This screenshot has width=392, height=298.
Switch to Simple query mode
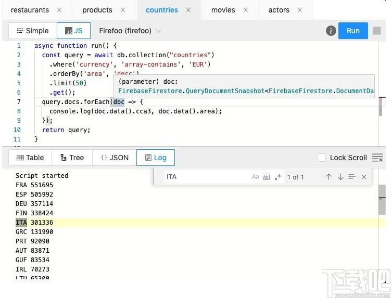pyautogui.click(x=33, y=31)
